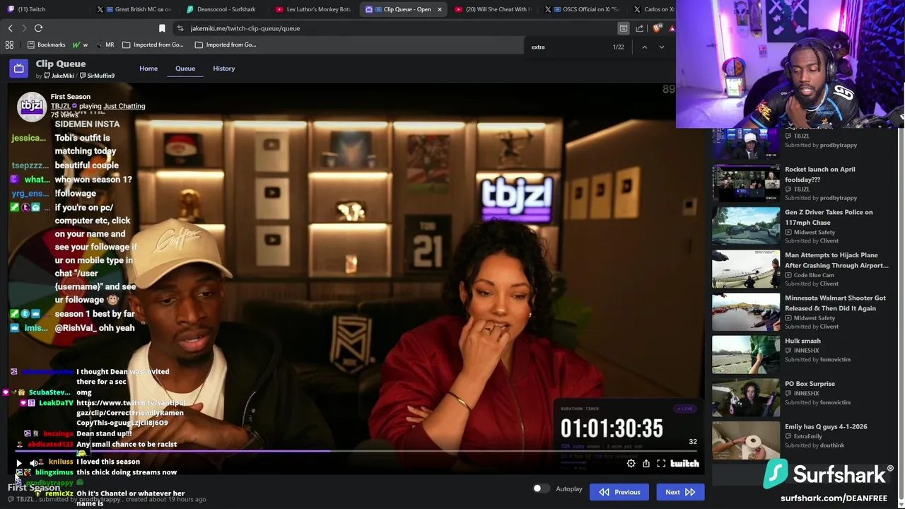
Task: Mute the clip using the volume icon
Action: point(33,463)
